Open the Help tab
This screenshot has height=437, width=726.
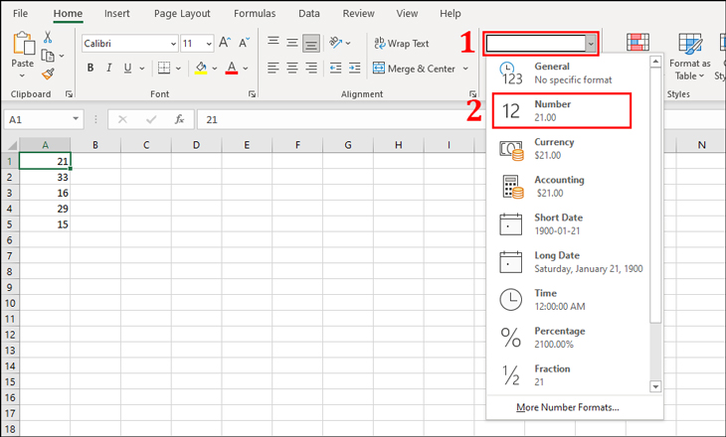[451, 14]
